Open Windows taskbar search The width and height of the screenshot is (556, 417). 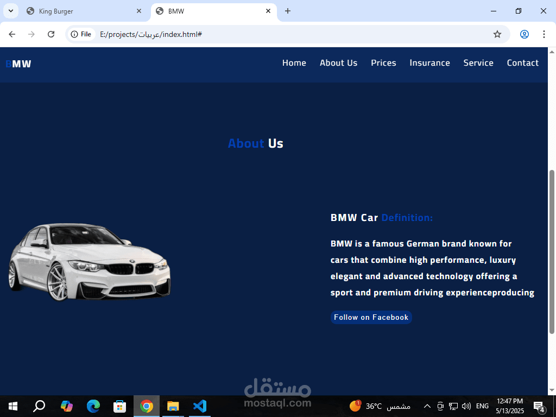39,406
